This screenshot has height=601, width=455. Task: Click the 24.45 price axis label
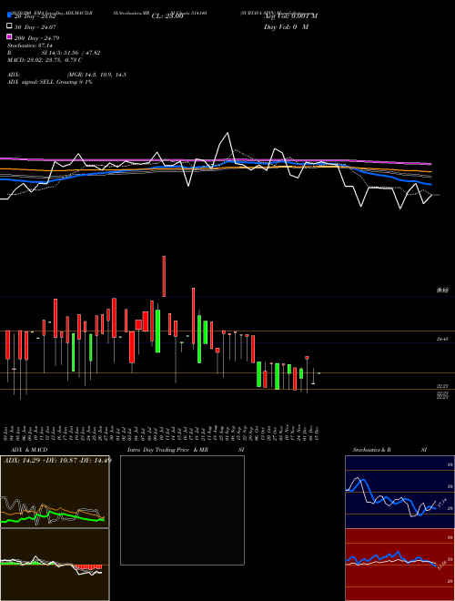443,340
